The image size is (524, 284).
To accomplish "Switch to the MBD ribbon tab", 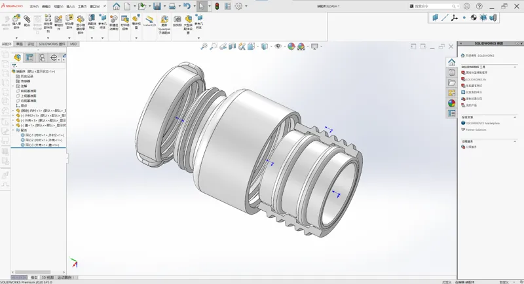I will click(73, 44).
